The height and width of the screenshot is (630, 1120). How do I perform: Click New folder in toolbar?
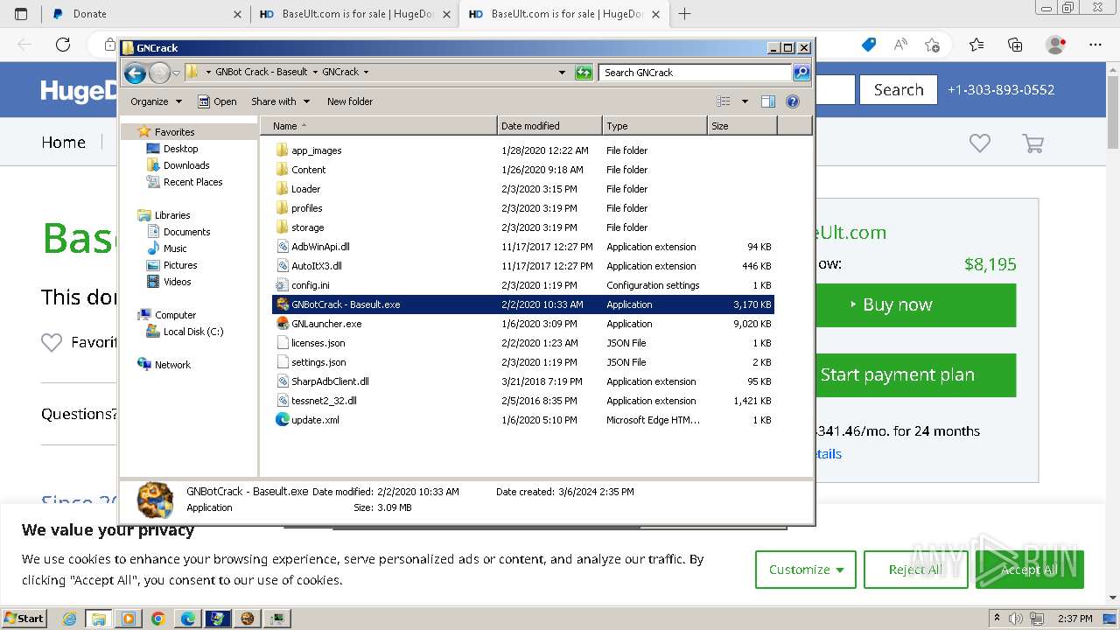tap(350, 101)
